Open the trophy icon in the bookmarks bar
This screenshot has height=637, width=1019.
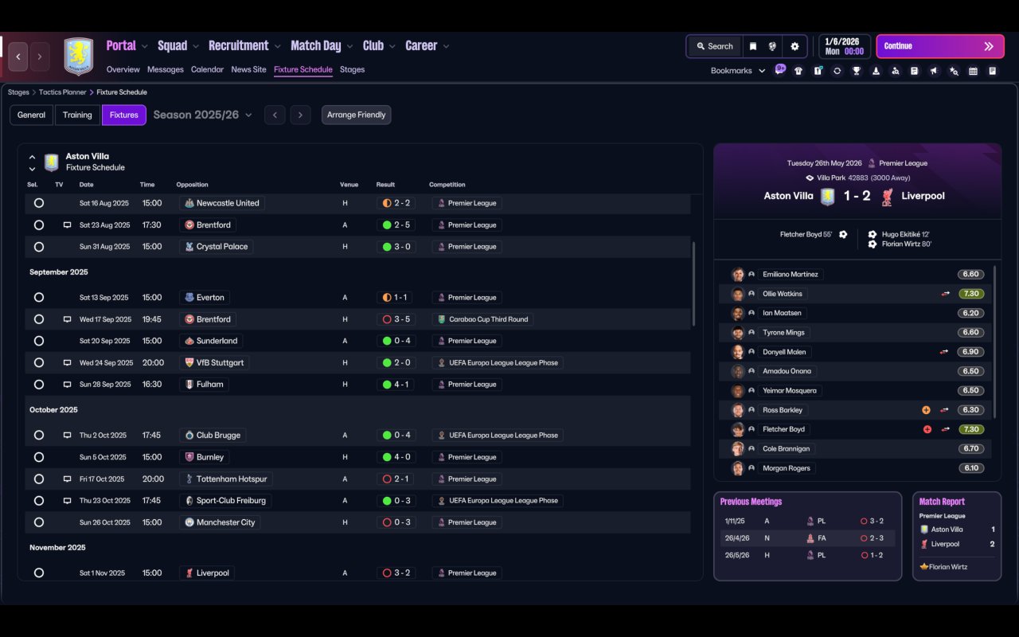pos(857,71)
